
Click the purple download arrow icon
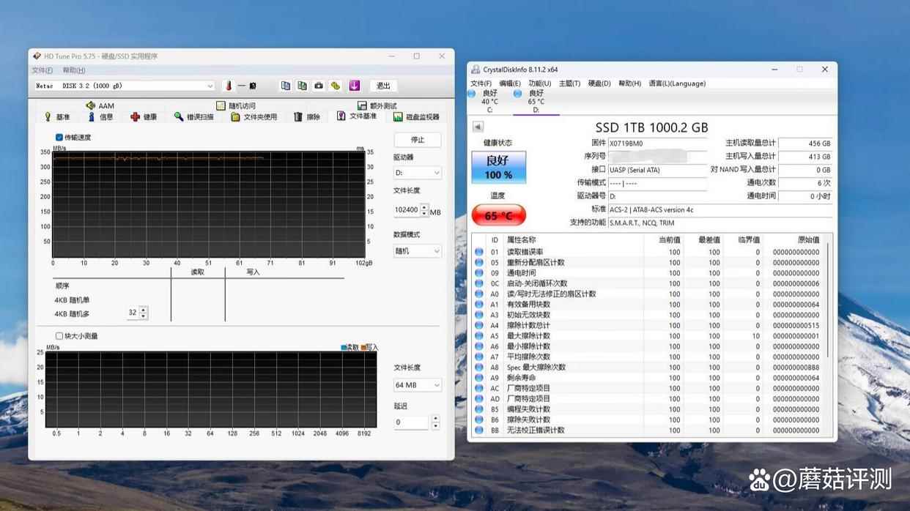354,86
